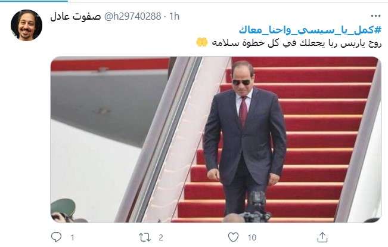Open the attached photo of the red staircase
Image resolution: width=388 pixels, height=247 pixels.
click(x=216, y=140)
